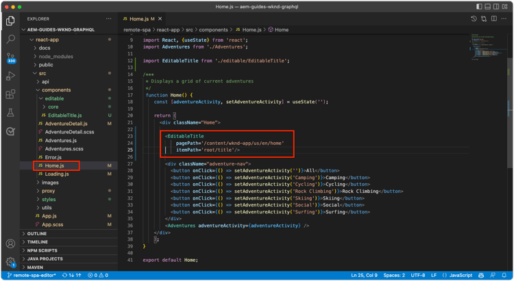Click the Accounts icon in activity bar
The height and width of the screenshot is (281, 514).
click(x=10, y=243)
